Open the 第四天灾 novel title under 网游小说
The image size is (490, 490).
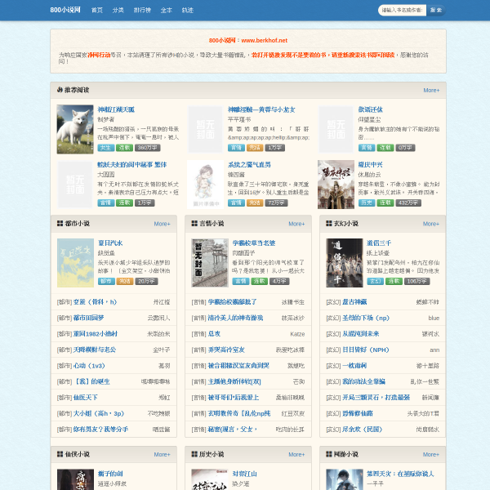click(400, 474)
